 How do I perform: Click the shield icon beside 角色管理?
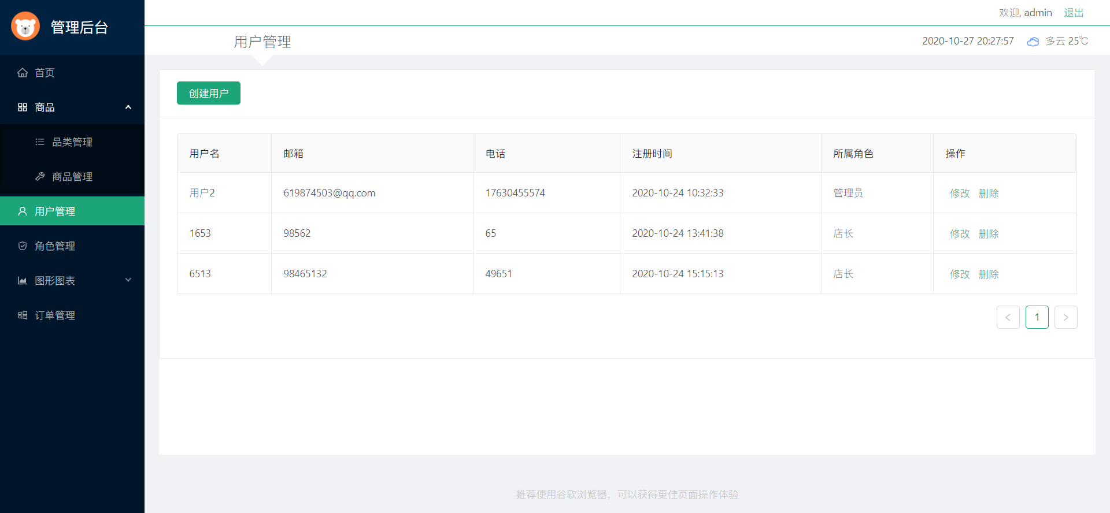coord(23,246)
